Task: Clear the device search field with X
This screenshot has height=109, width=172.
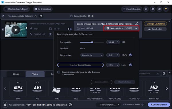Action: 158,74
